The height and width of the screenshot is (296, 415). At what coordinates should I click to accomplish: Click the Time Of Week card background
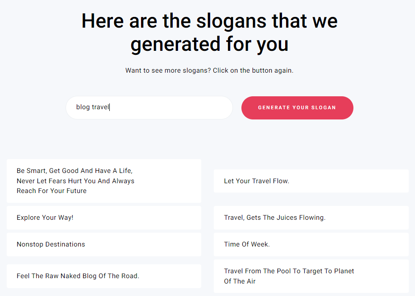pyautogui.click(x=357, y=244)
